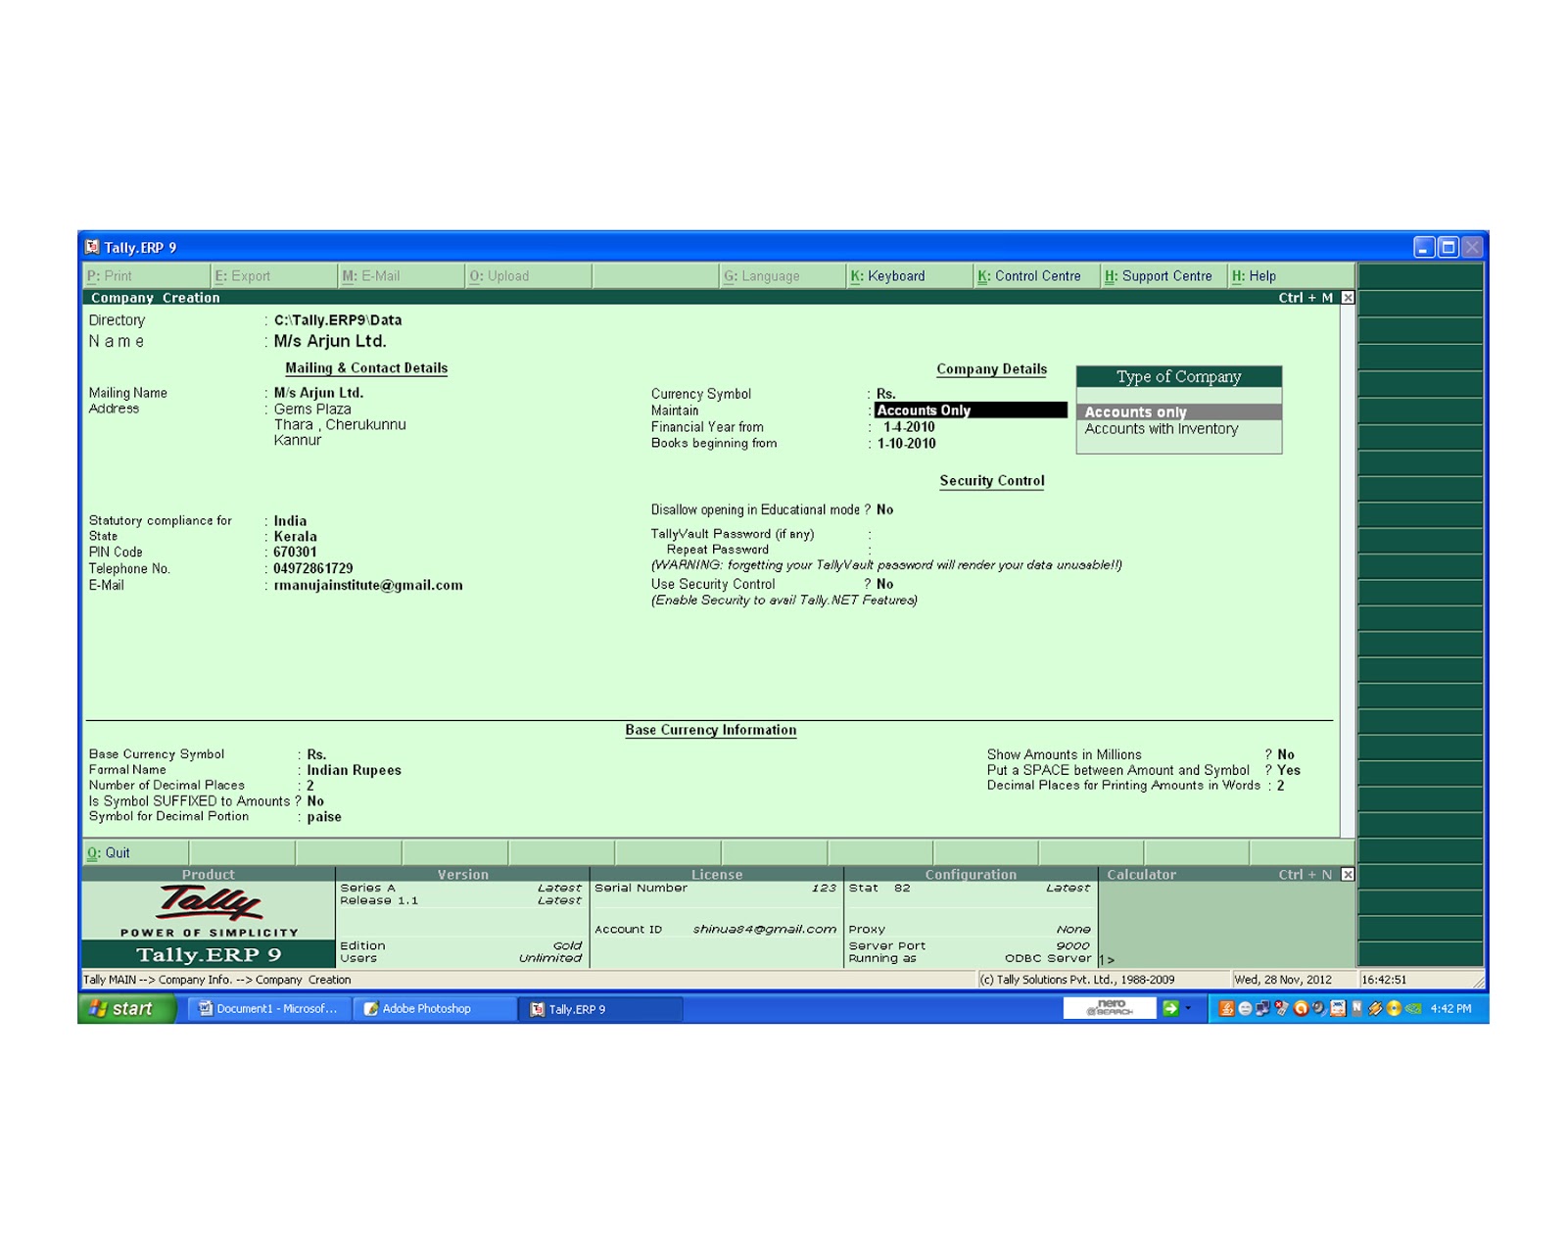
Task: Click the Directory path C:\Tally.ERP9\Data
Action: [338, 320]
